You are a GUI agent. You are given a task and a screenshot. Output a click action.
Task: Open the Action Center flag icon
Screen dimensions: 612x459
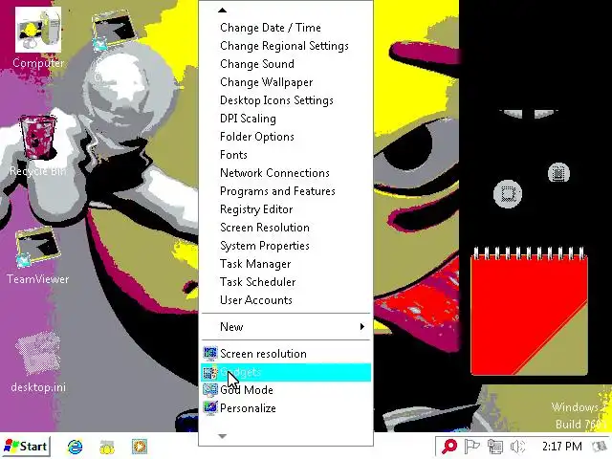pos(471,447)
